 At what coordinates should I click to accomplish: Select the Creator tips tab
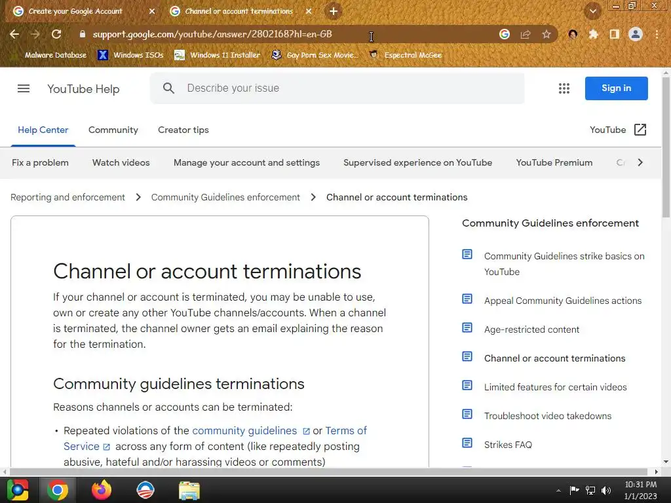click(183, 130)
